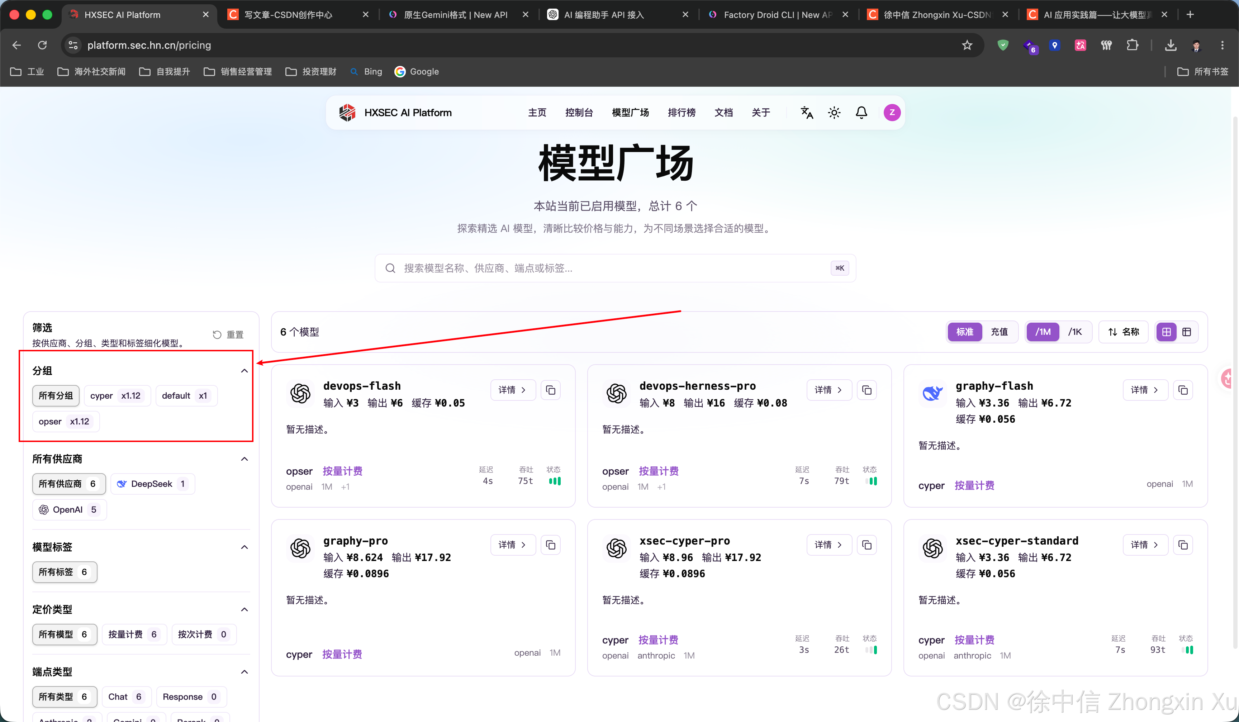Go back to the previous page
Viewport: 1239px width, 722px height.
pos(17,45)
